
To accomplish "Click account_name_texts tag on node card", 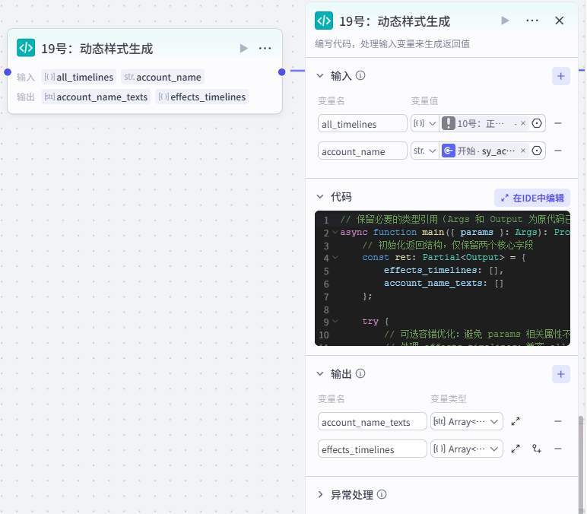I will tap(96, 97).
